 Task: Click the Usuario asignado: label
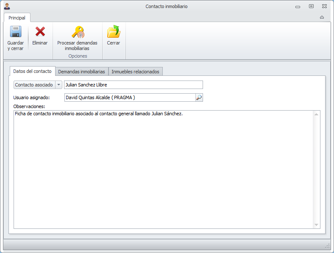point(31,97)
